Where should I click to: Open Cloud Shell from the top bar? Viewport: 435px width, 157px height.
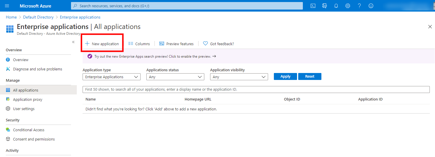[313, 6]
